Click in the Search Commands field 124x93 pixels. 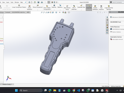(117, 2)
